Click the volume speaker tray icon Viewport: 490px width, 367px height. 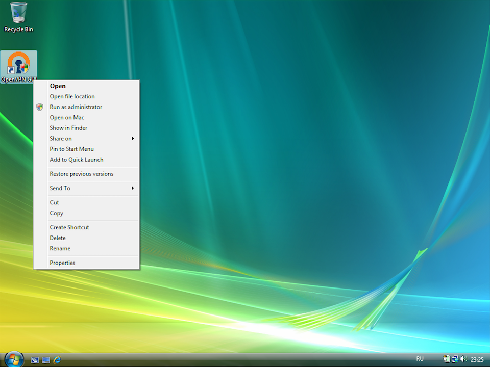coord(463,359)
